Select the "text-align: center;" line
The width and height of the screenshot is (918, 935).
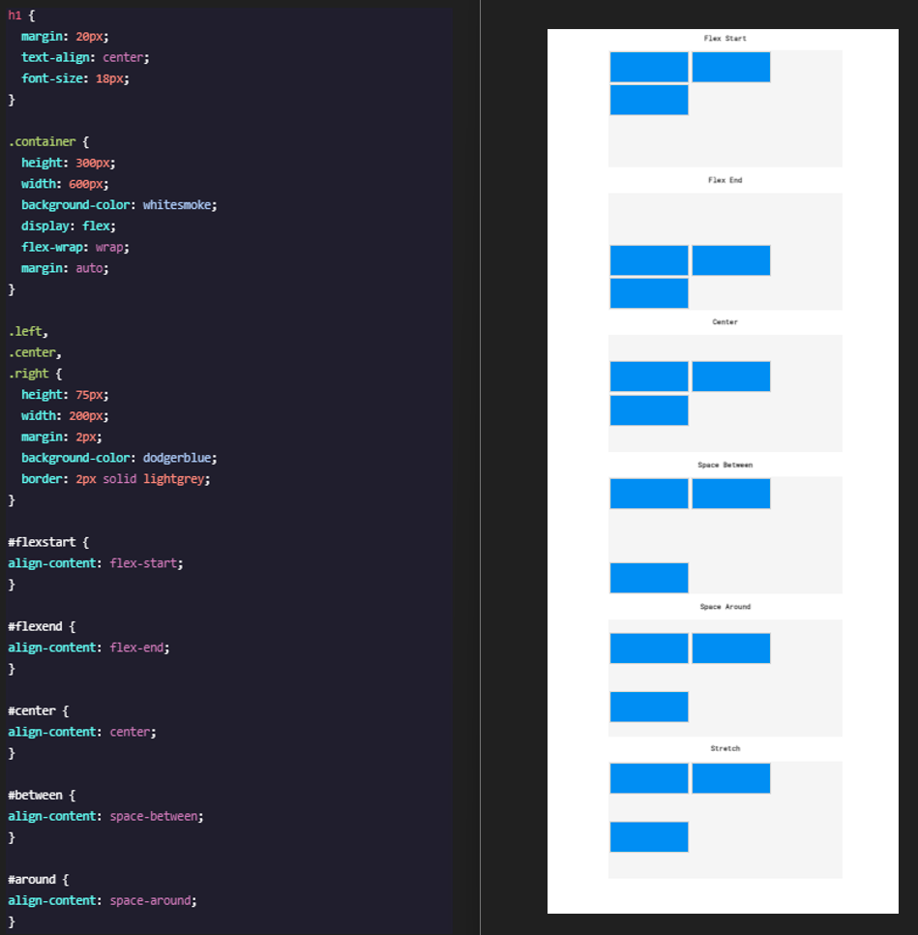point(85,57)
